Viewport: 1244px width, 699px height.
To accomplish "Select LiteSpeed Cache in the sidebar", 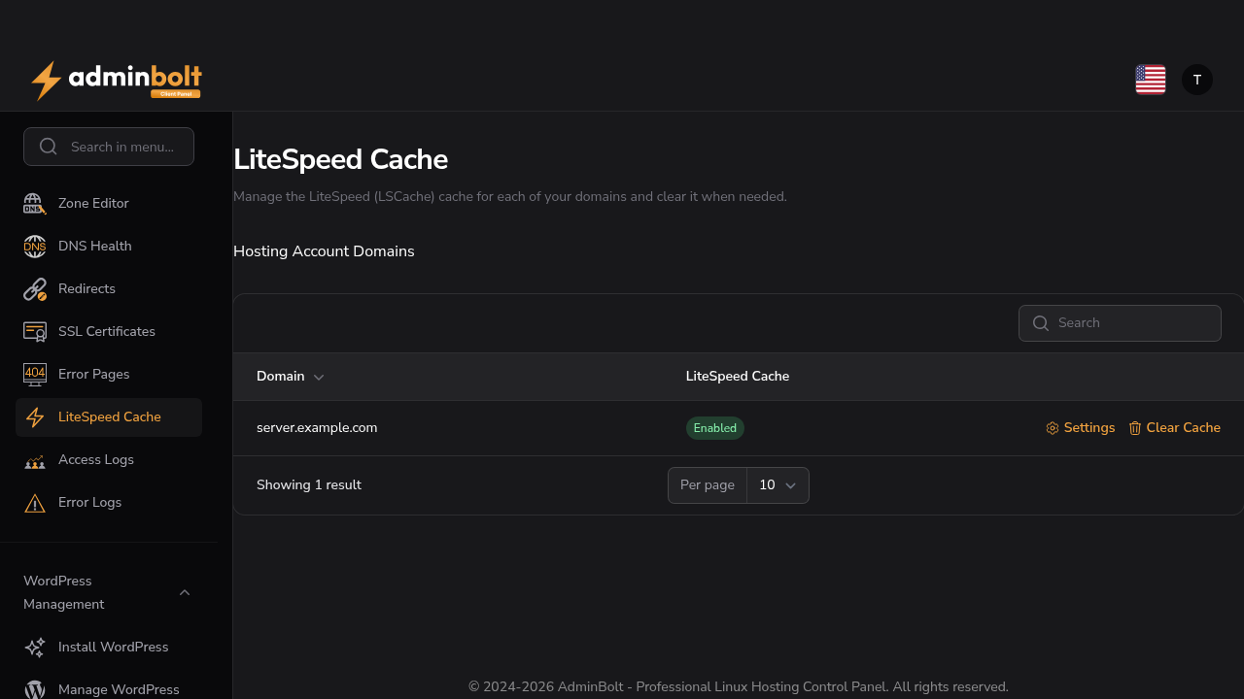I will [109, 417].
